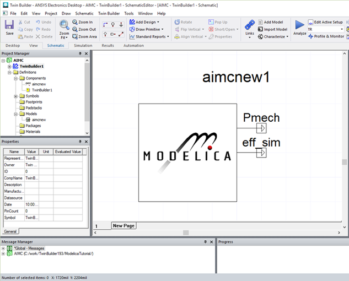Image resolution: width=349 pixels, height=281 pixels.
Task: Collapse the AIMC project tree node
Action: click(3, 61)
